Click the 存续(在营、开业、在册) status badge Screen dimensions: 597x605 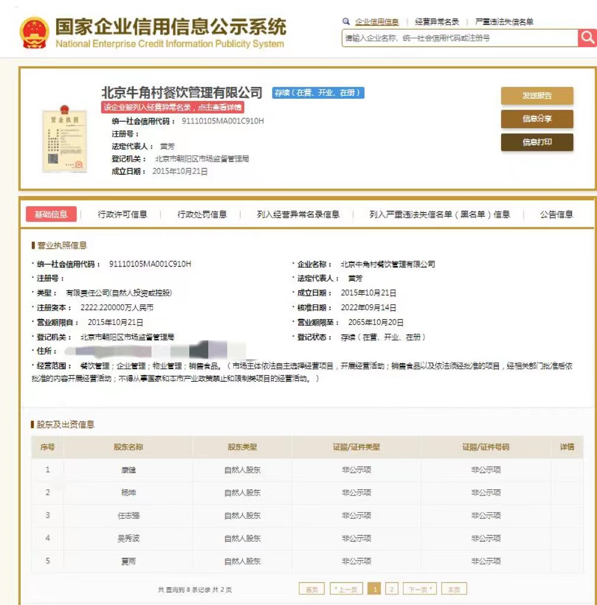(x=318, y=93)
